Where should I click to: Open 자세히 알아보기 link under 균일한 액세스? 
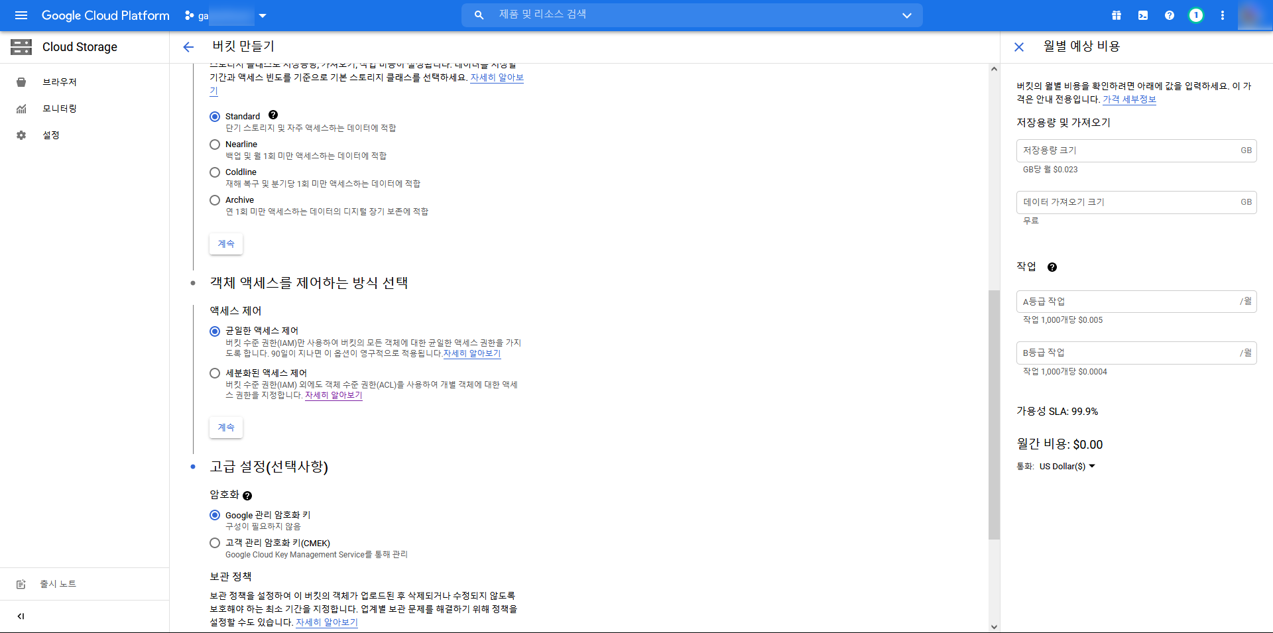coord(472,353)
